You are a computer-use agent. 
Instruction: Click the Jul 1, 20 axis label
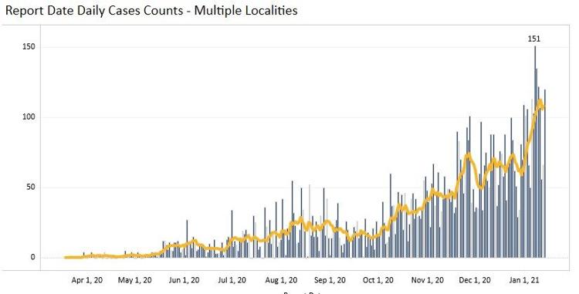[x=232, y=280]
